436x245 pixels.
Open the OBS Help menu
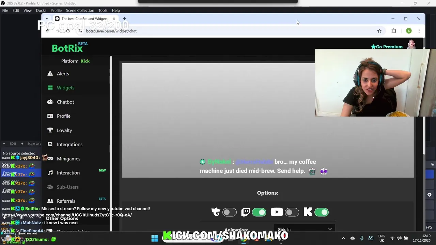(116, 11)
